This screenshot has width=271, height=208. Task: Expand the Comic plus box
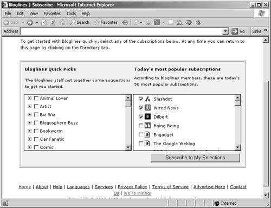click(29, 147)
